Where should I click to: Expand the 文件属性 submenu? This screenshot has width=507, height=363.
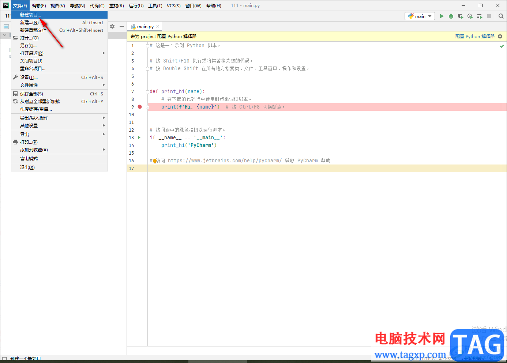click(x=59, y=85)
